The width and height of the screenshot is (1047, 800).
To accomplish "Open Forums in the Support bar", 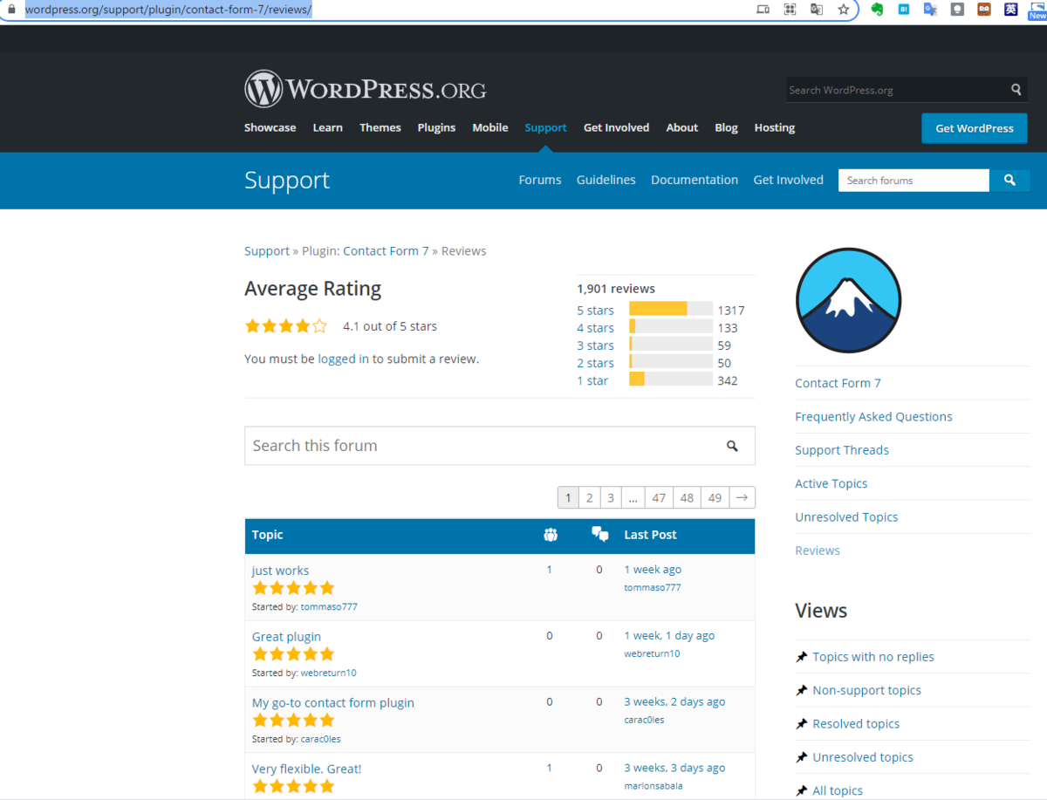I will [x=540, y=180].
